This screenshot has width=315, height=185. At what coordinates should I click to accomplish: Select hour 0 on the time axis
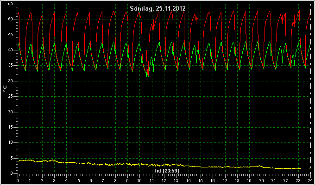tap(18, 180)
